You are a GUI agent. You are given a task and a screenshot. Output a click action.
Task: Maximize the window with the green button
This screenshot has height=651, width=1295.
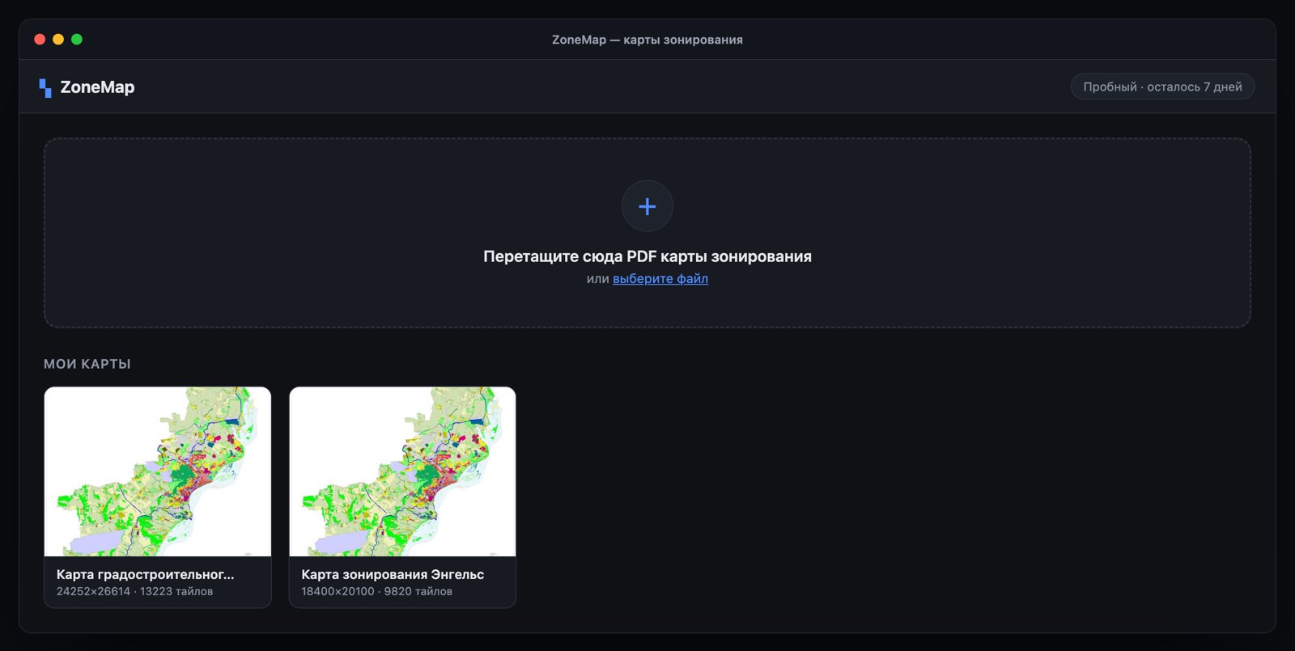pyautogui.click(x=77, y=39)
